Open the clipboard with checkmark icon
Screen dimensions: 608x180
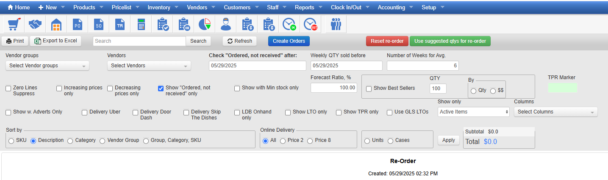[x=162, y=25]
